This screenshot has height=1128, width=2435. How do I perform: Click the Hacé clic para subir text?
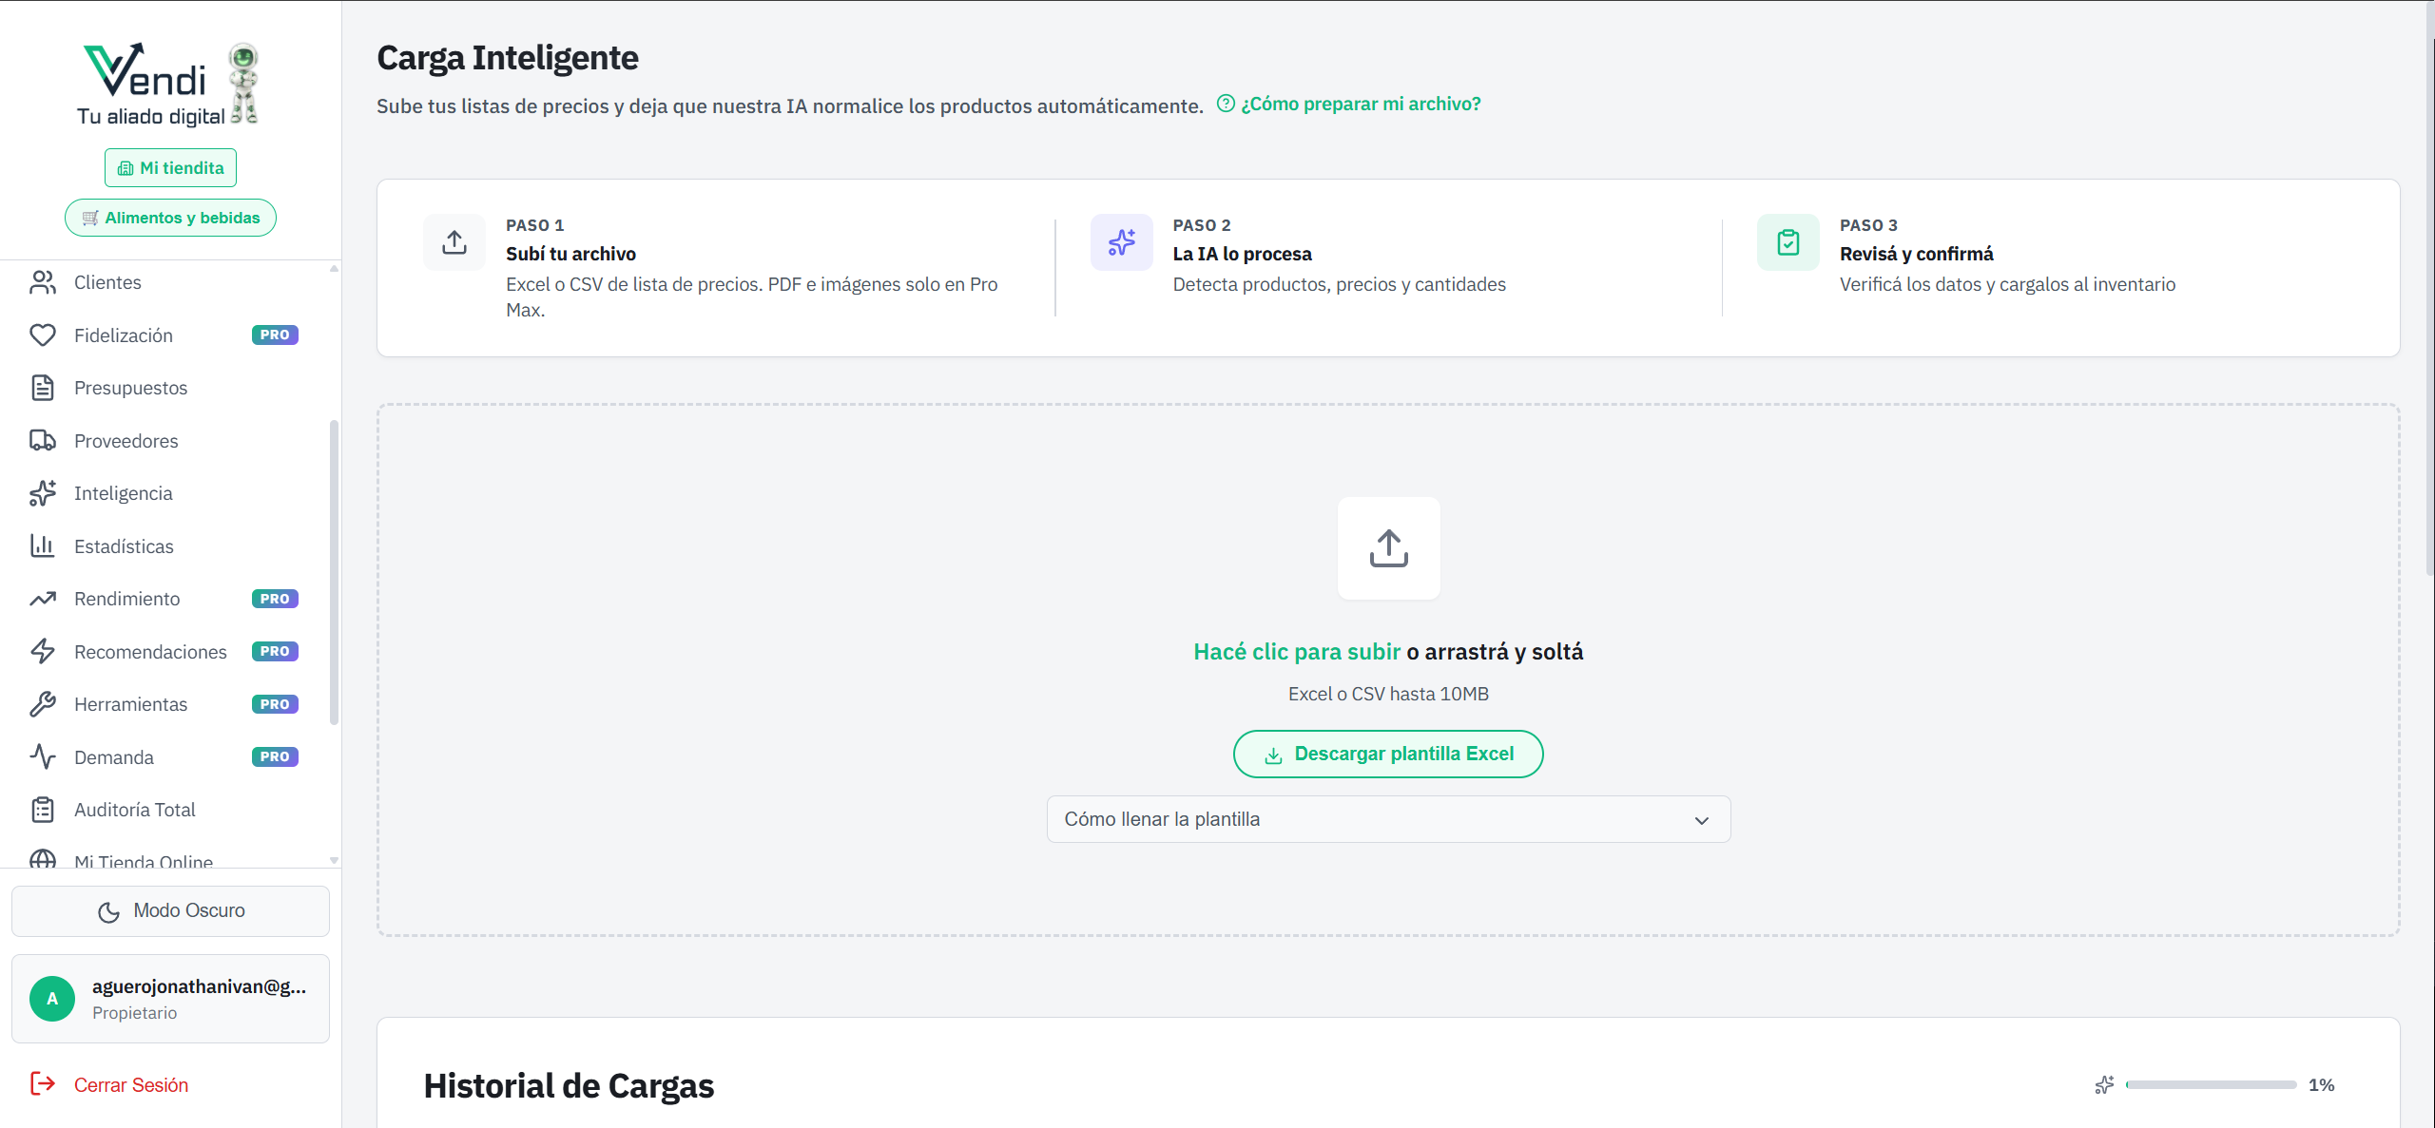pos(1297,652)
